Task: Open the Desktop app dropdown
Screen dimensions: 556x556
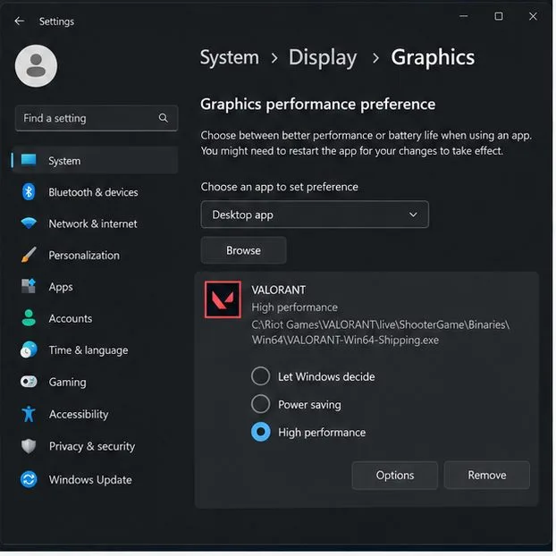Action: tap(315, 215)
